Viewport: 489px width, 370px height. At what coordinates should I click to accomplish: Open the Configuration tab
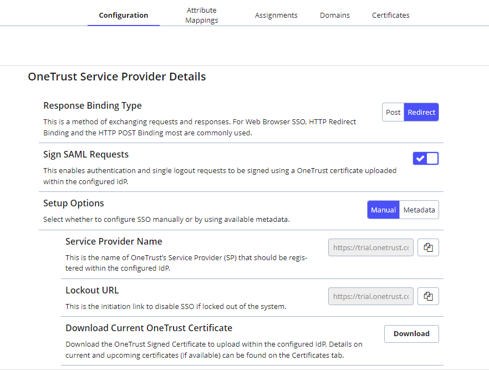[124, 15]
